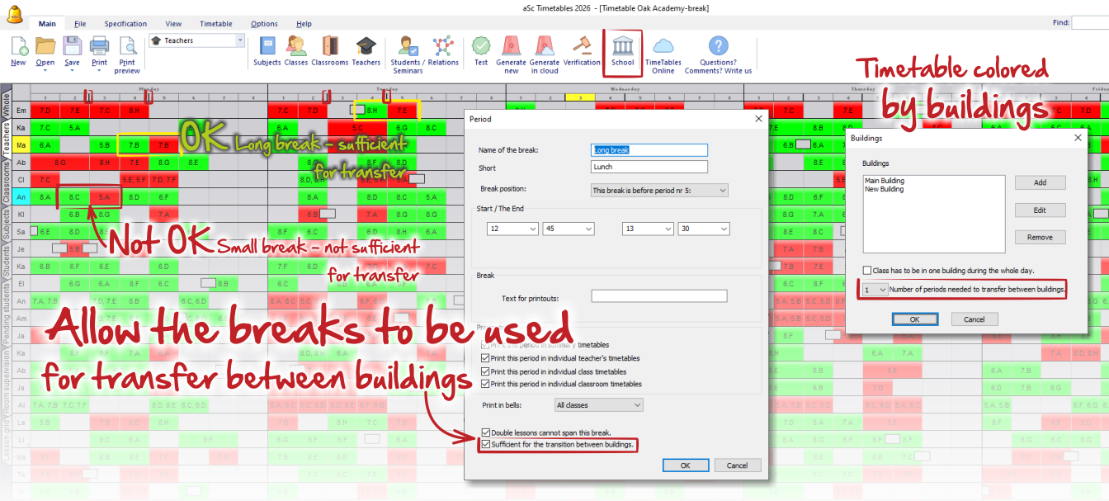Viewport: 1109px width, 501px height.
Task: Click Cancel in the Period dialog
Action: click(737, 466)
